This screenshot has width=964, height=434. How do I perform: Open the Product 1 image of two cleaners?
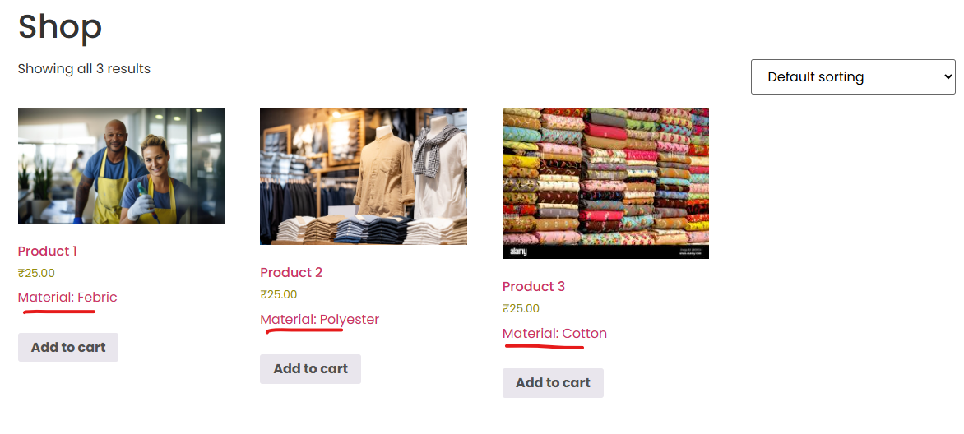pos(121,165)
